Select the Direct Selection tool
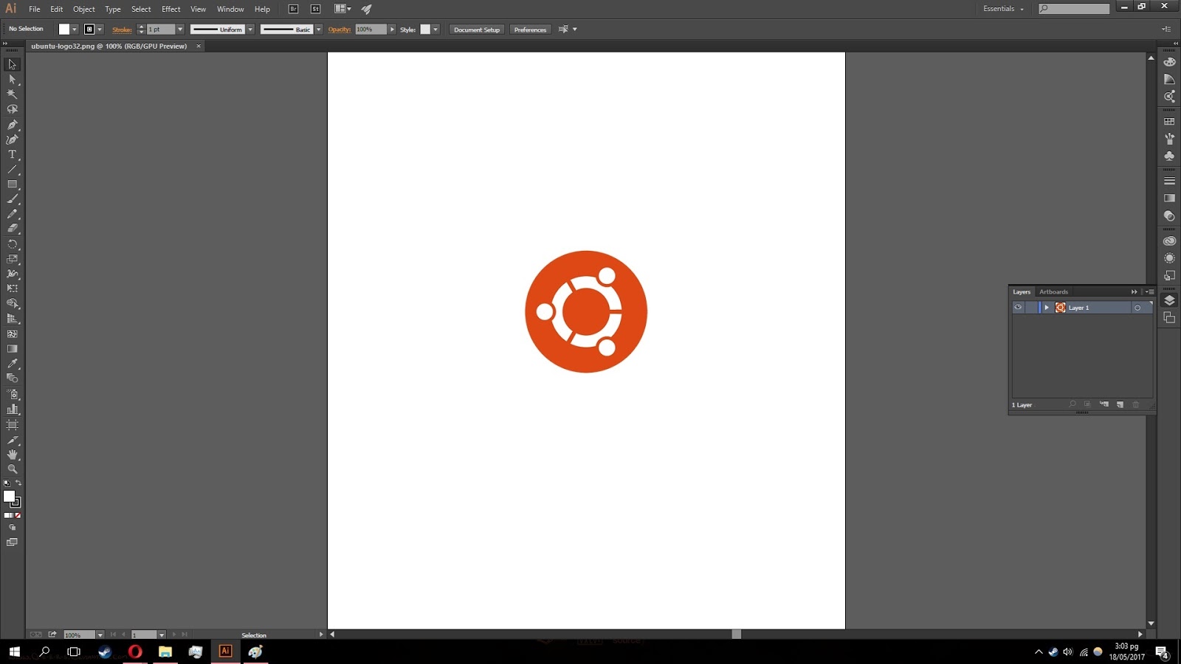Viewport: 1181px width, 664px height. coord(13,79)
